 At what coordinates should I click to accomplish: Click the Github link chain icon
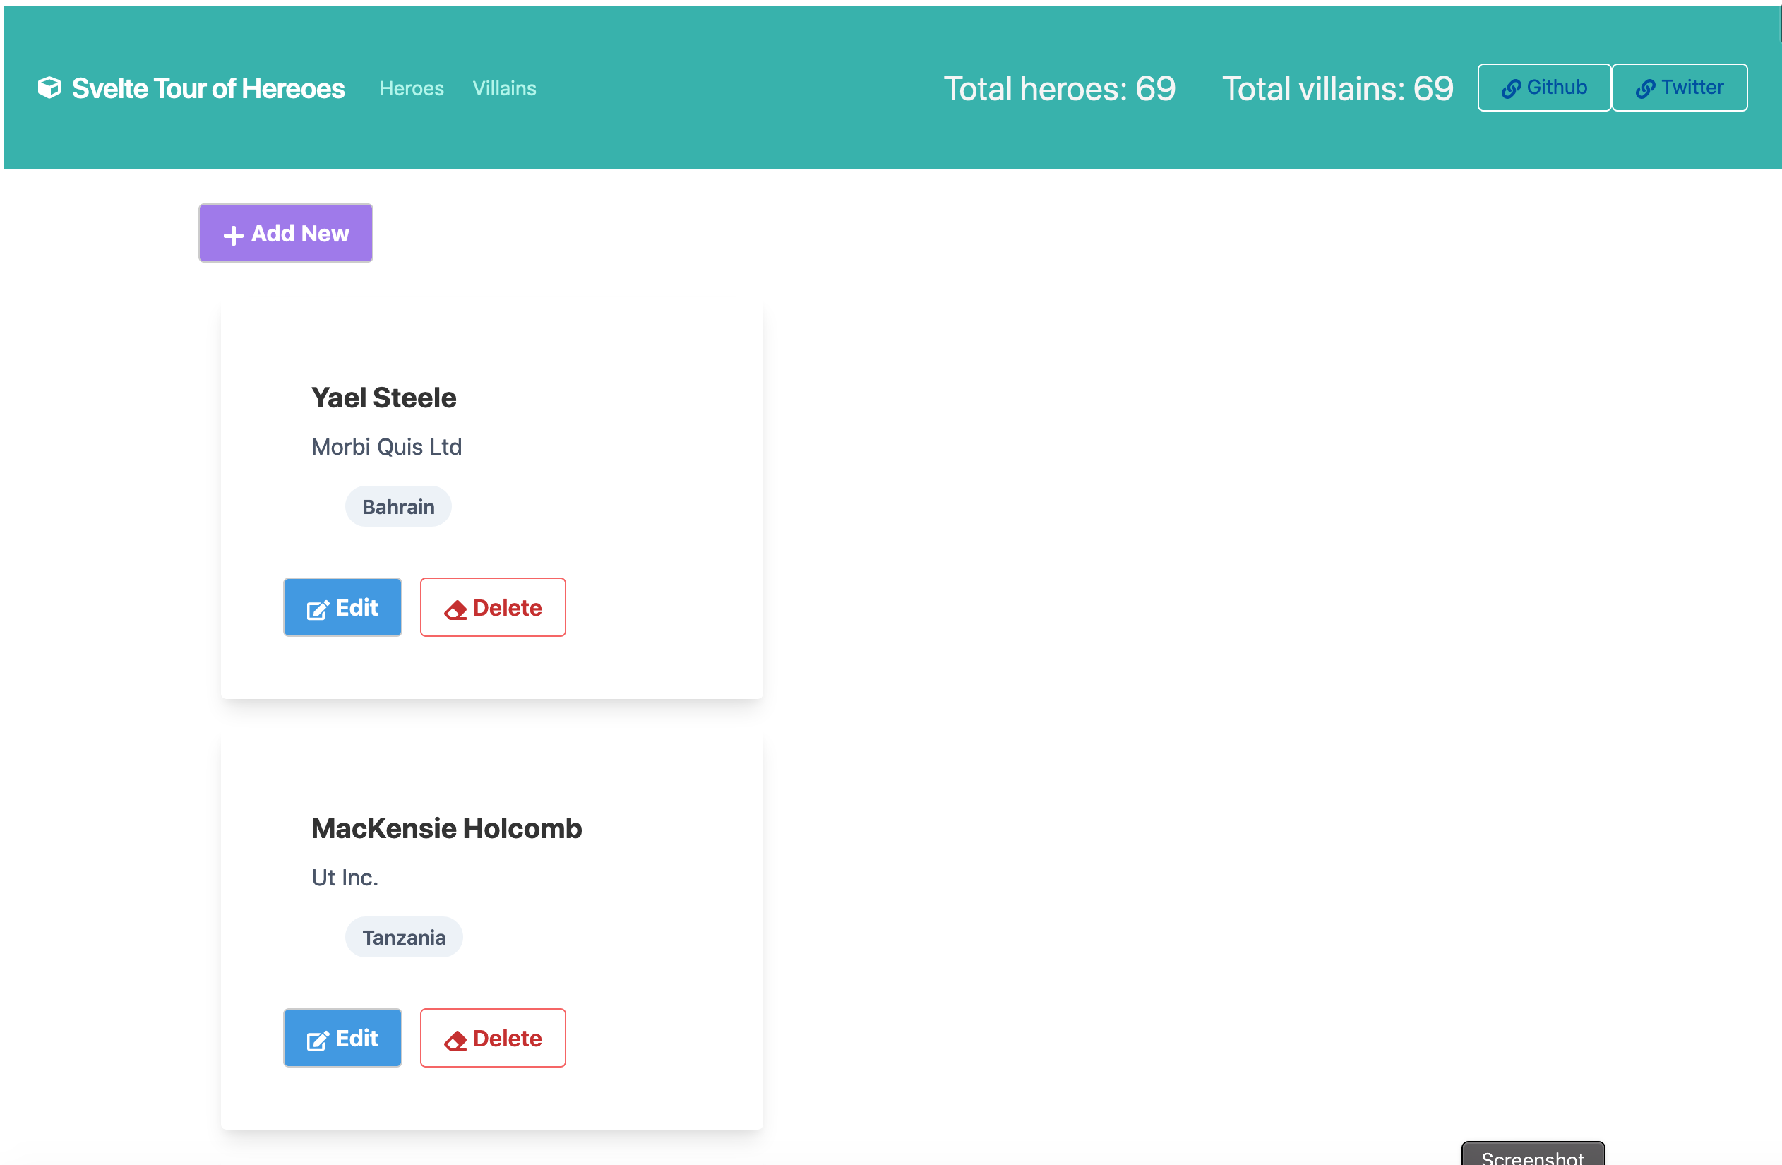click(x=1510, y=89)
